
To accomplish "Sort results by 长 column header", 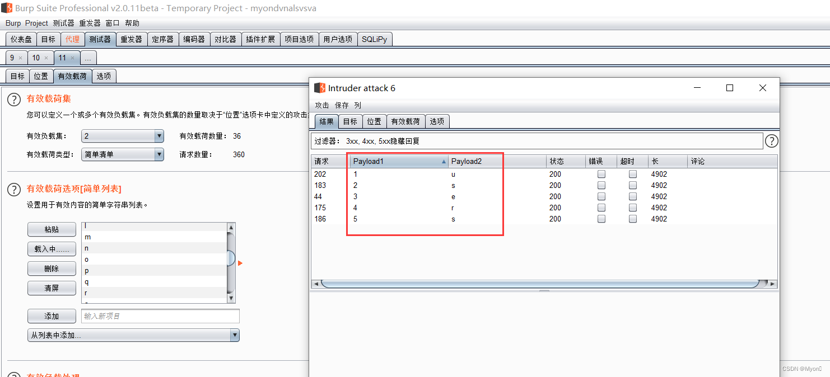I will tap(668, 161).
